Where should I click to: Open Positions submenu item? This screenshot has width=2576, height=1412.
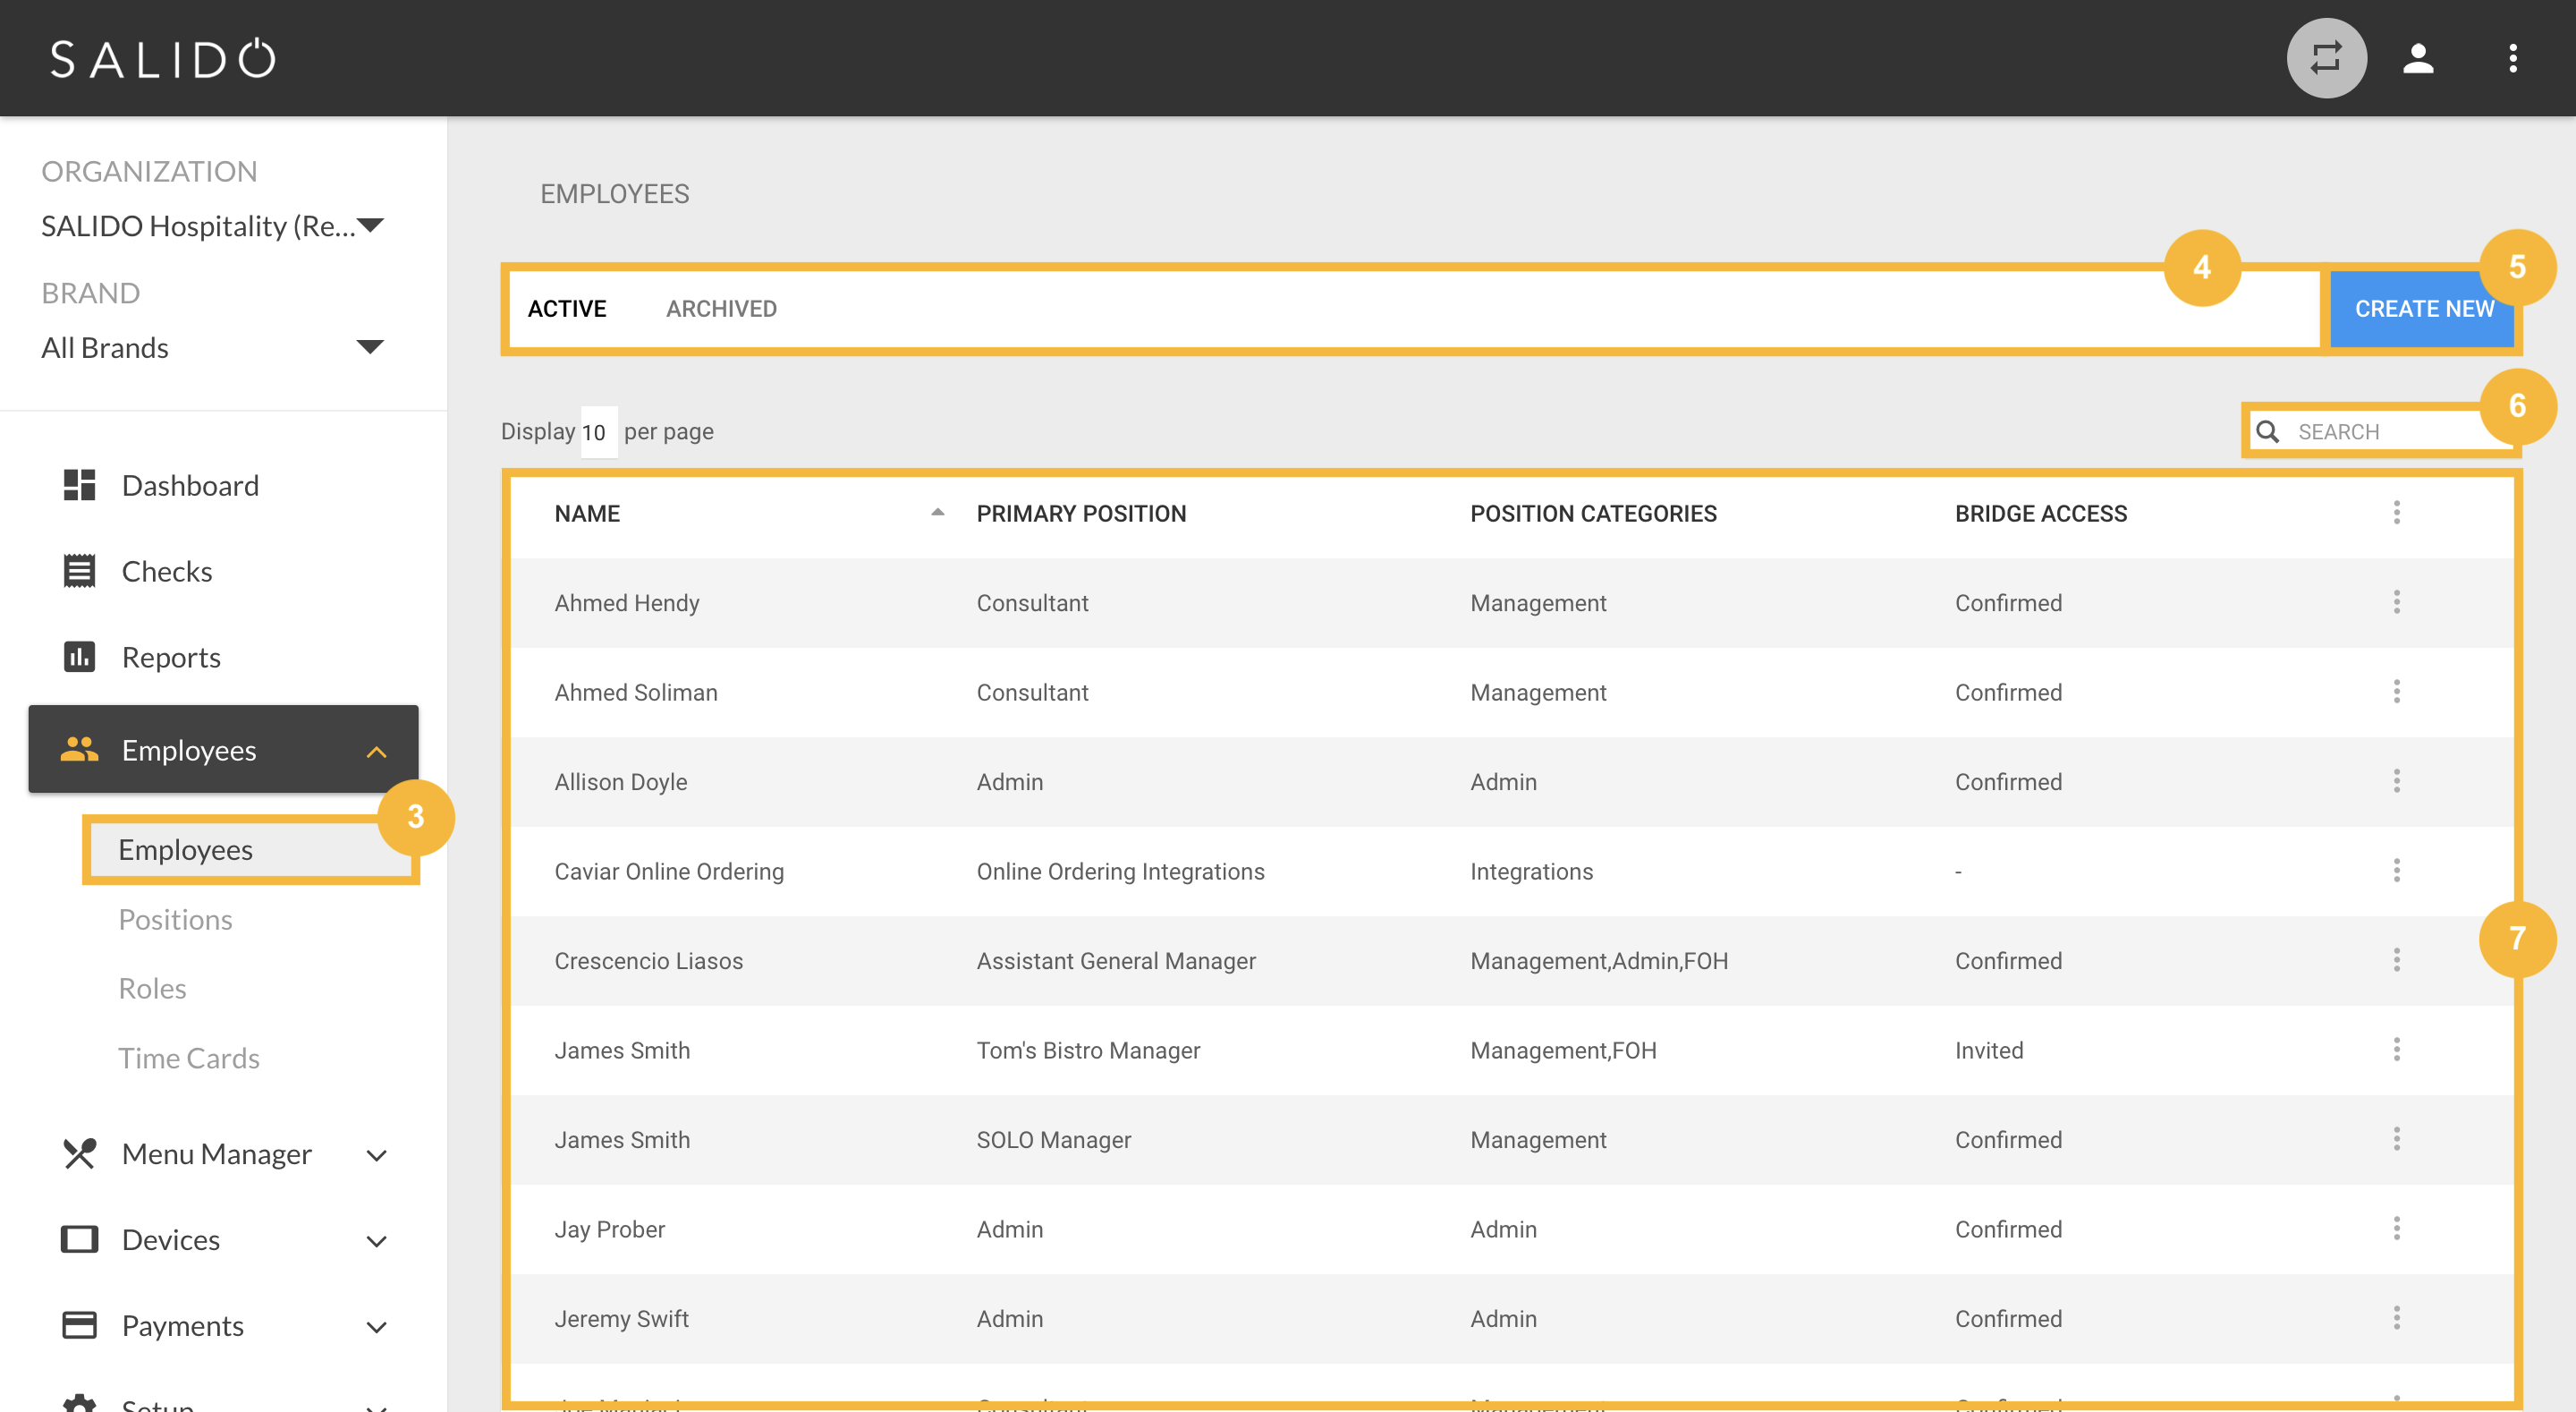[175, 920]
